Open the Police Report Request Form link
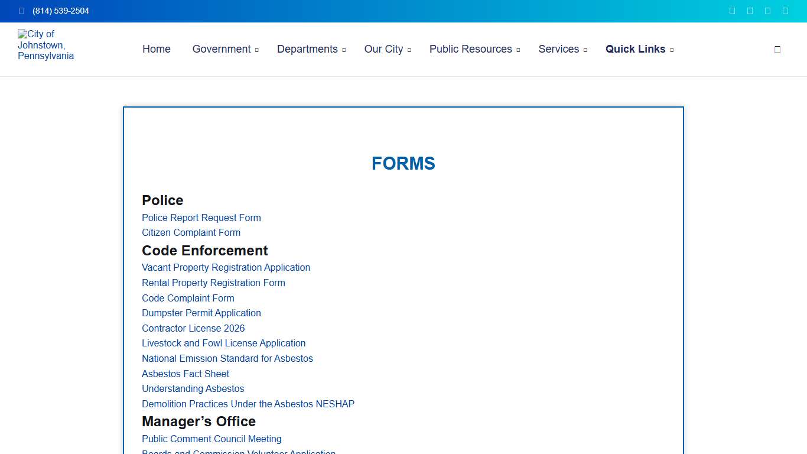The height and width of the screenshot is (454, 807). pyautogui.click(x=201, y=218)
